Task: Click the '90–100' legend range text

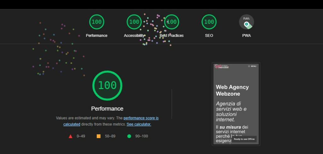Action: click(142, 136)
